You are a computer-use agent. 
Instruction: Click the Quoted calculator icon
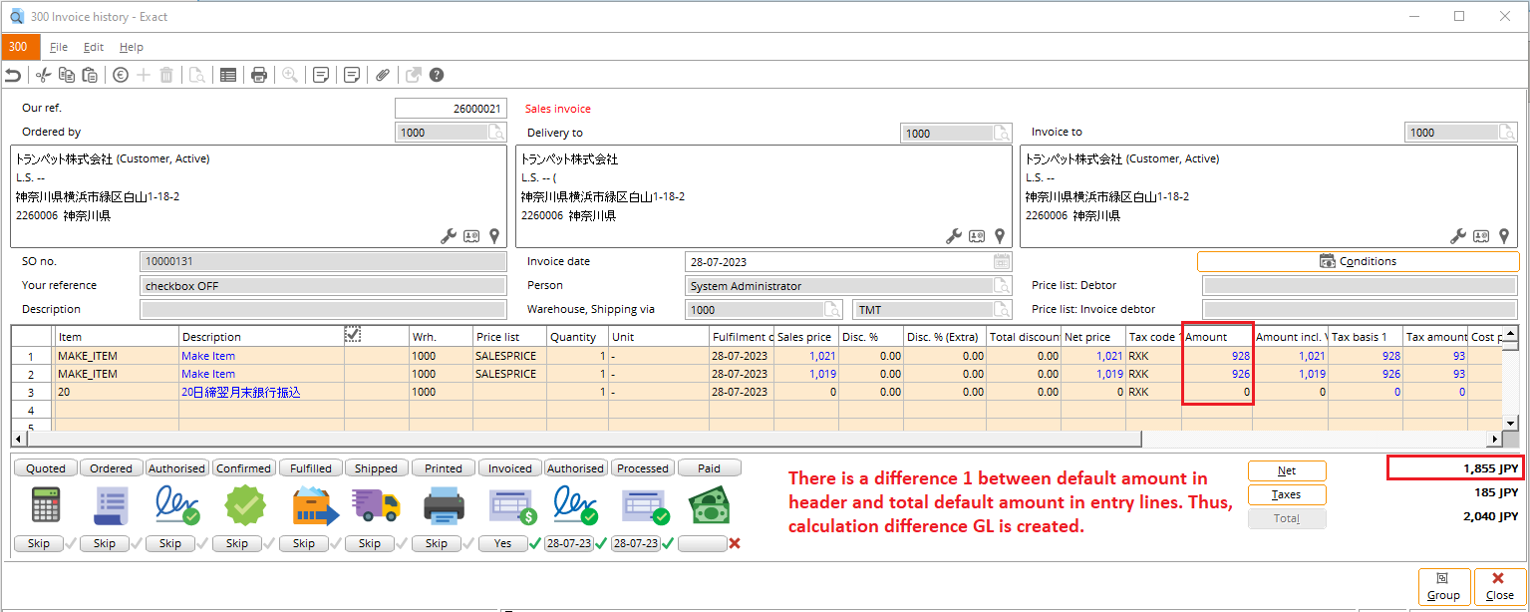click(x=46, y=505)
